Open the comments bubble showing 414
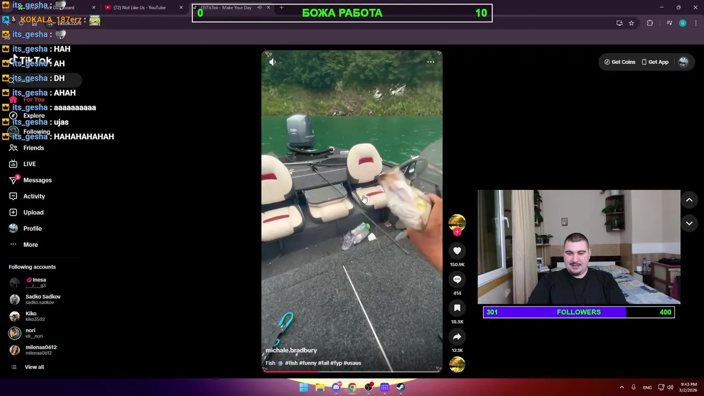 tap(457, 279)
